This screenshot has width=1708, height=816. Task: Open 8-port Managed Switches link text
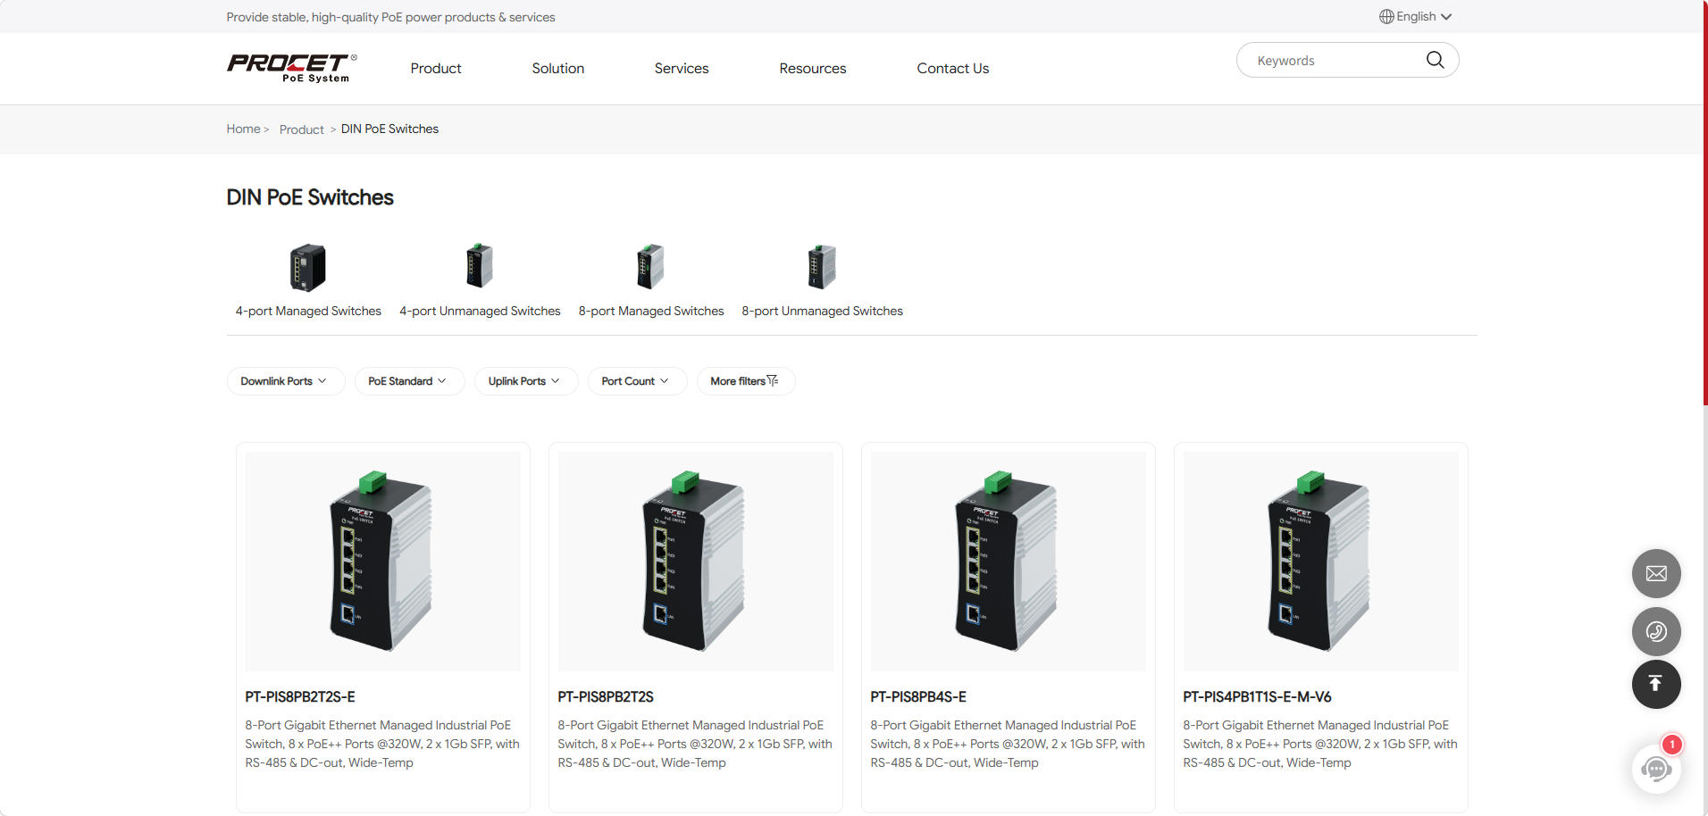[x=651, y=311]
